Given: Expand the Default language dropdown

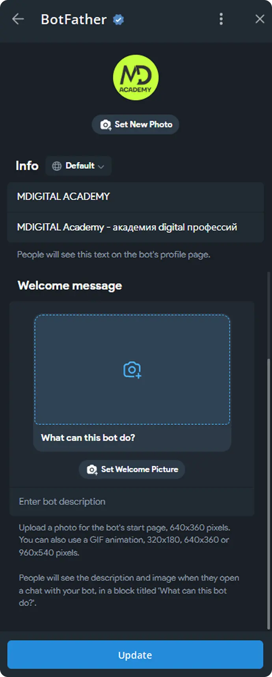Looking at the screenshot, I should click(x=78, y=166).
